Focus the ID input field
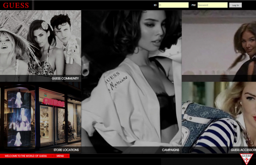 173,5
